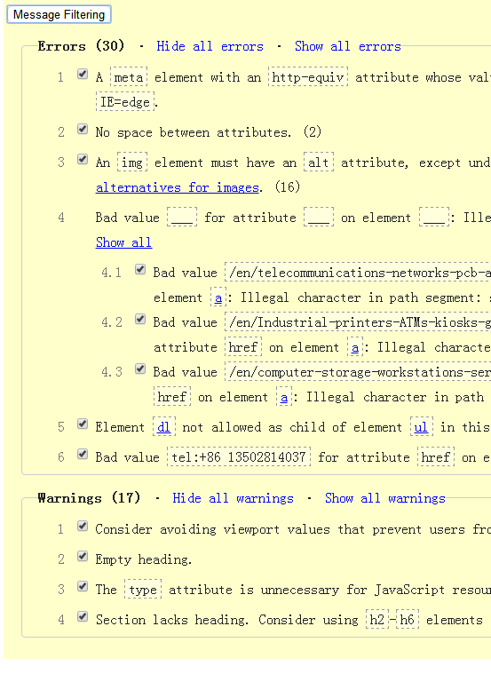This screenshot has width=491, height=674.
Task: Click the http-equiv code text
Action: (308, 77)
